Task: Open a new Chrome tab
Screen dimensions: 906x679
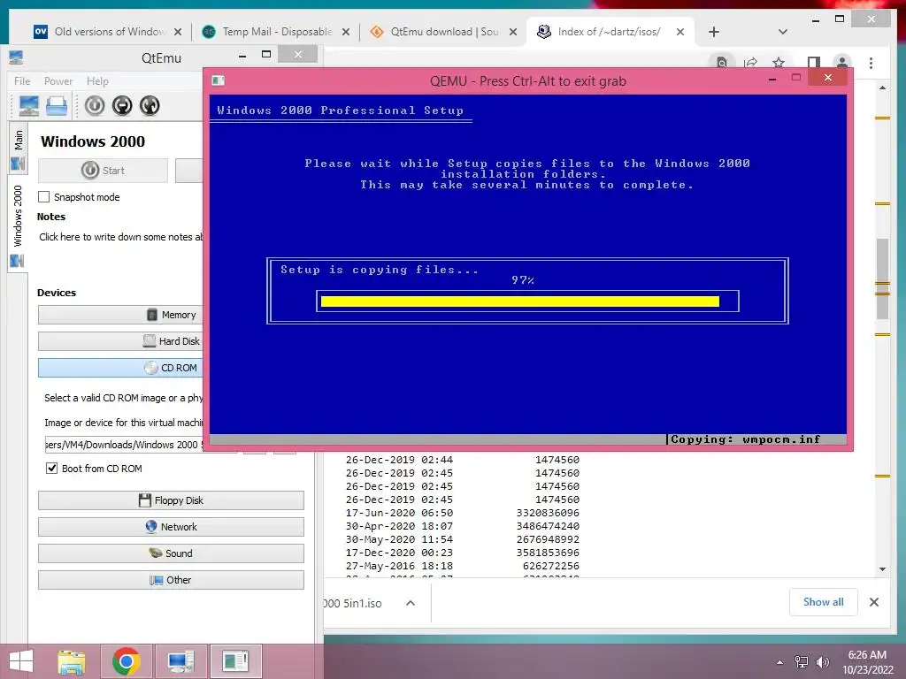Action: [x=714, y=32]
